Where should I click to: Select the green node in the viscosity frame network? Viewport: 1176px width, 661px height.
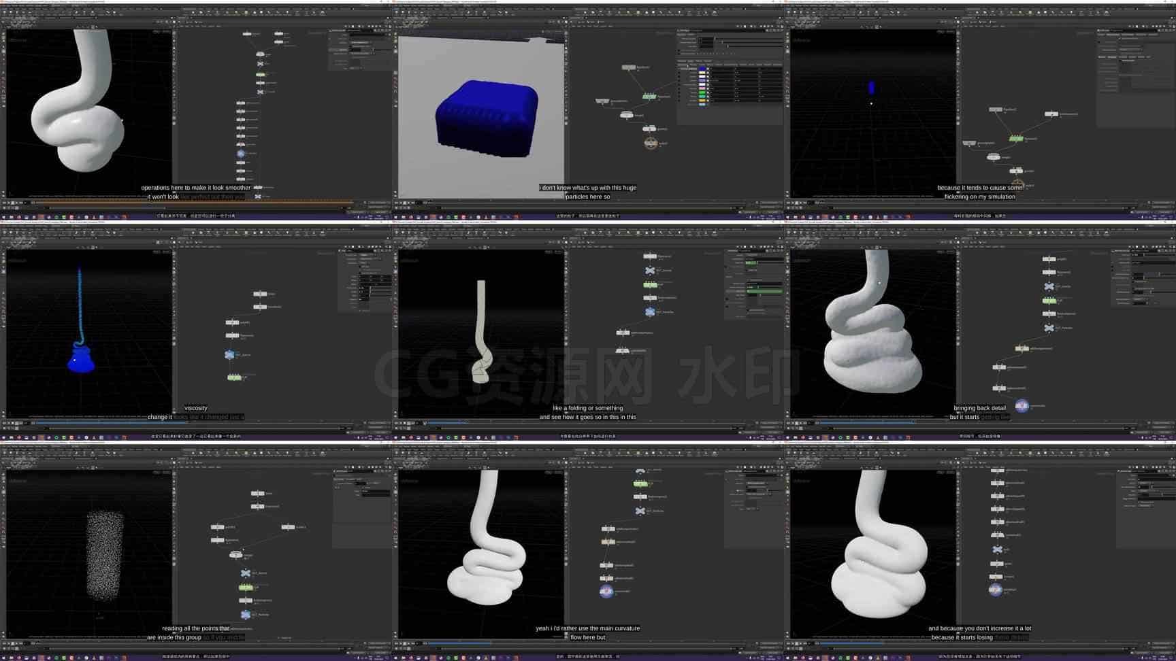pyautogui.click(x=234, y=377)
